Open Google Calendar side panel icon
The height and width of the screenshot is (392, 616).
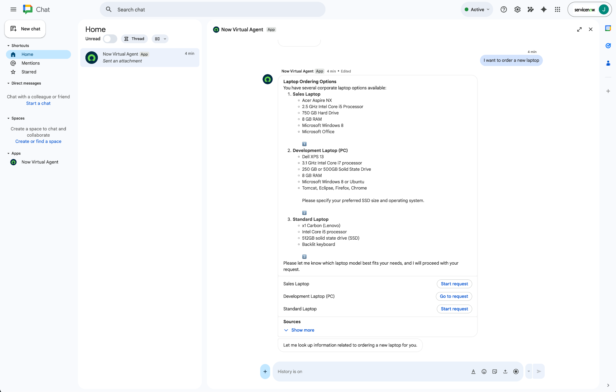pos(608,28)
